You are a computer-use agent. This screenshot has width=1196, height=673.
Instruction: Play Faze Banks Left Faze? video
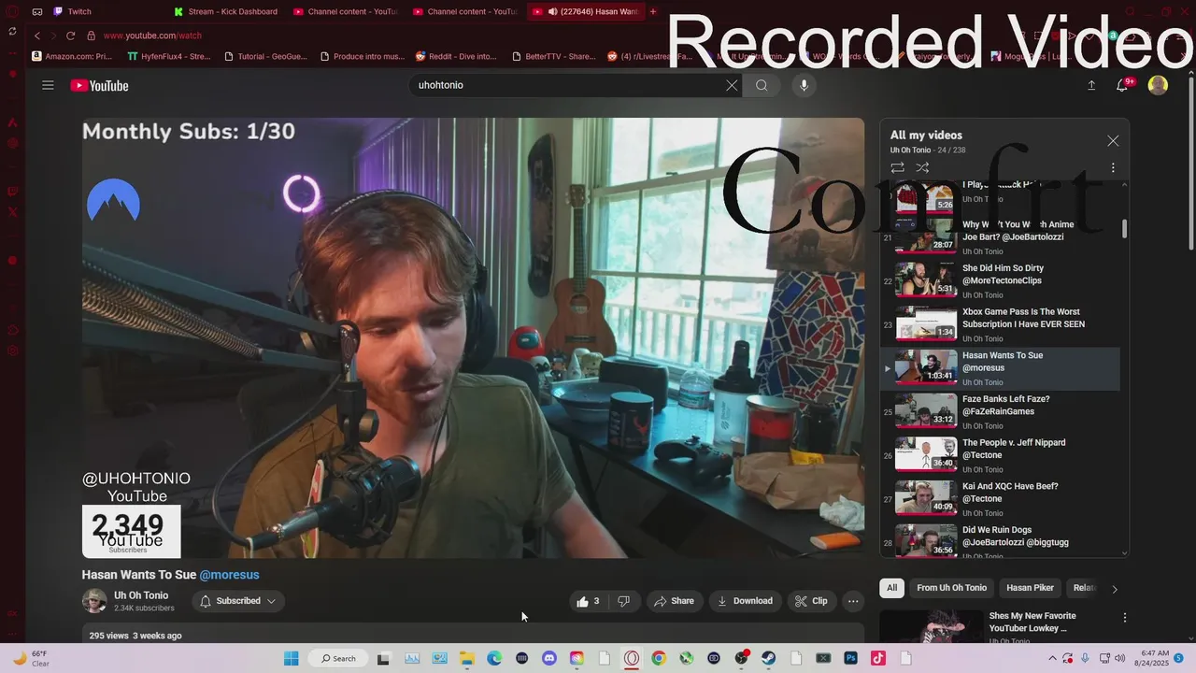pos(1001,411)
